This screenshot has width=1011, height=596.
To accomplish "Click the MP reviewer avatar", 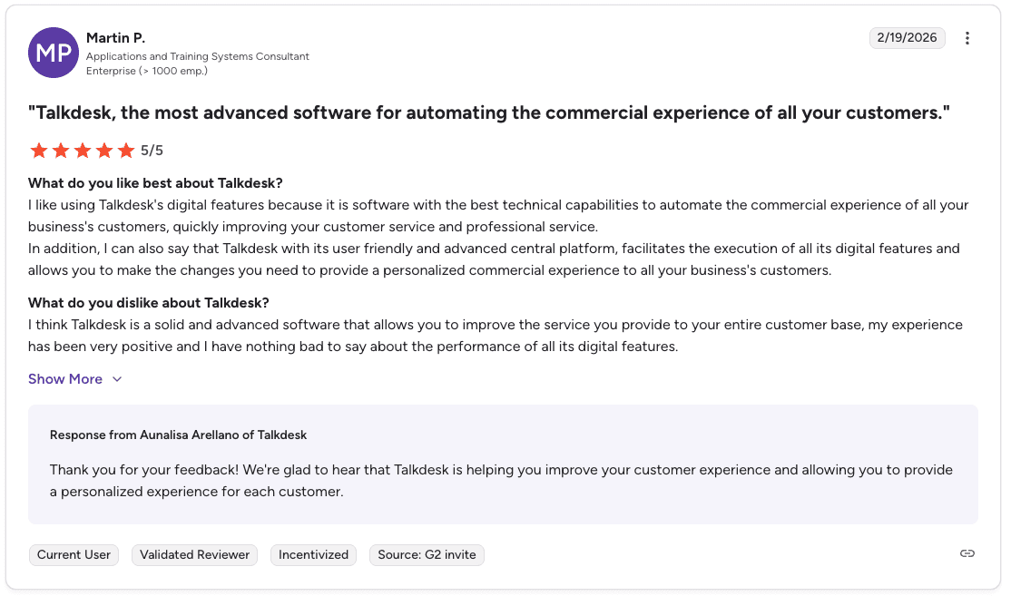I will [54, 53].
